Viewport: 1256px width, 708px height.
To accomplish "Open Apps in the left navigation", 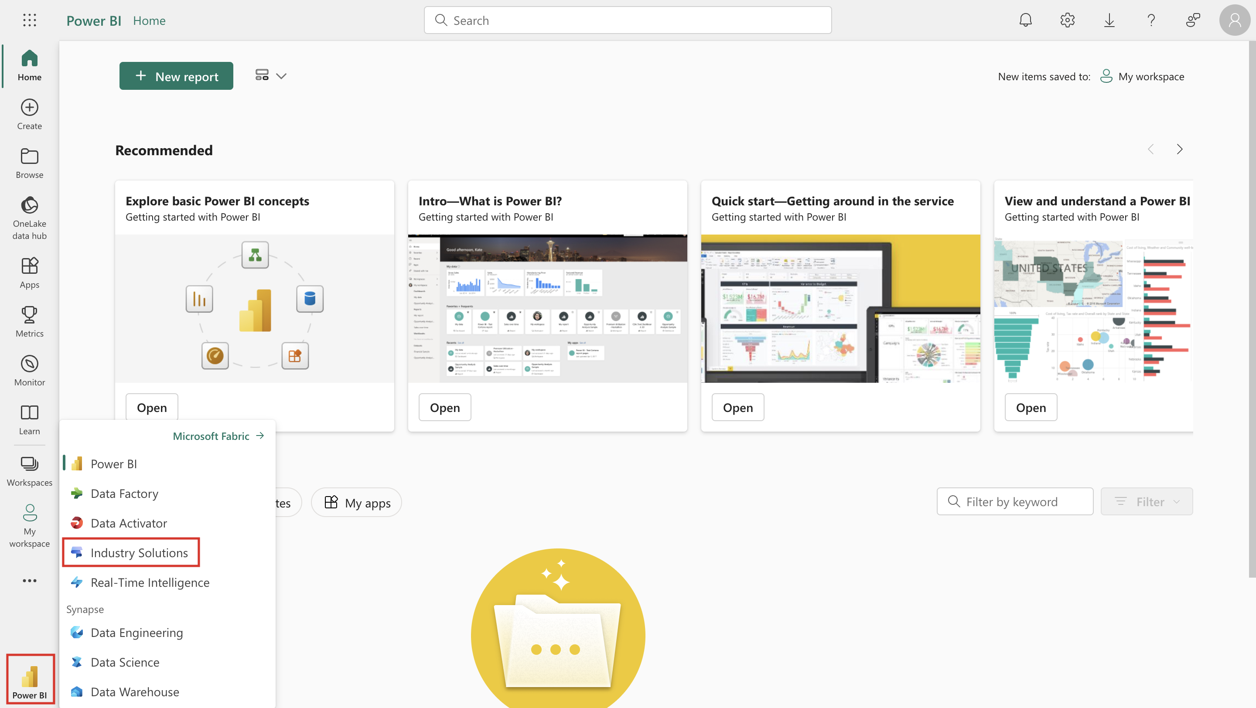I will 29,273.
